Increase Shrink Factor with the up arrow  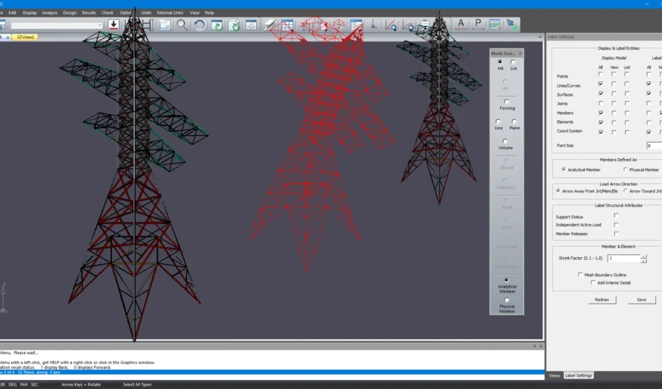(643, 256)
